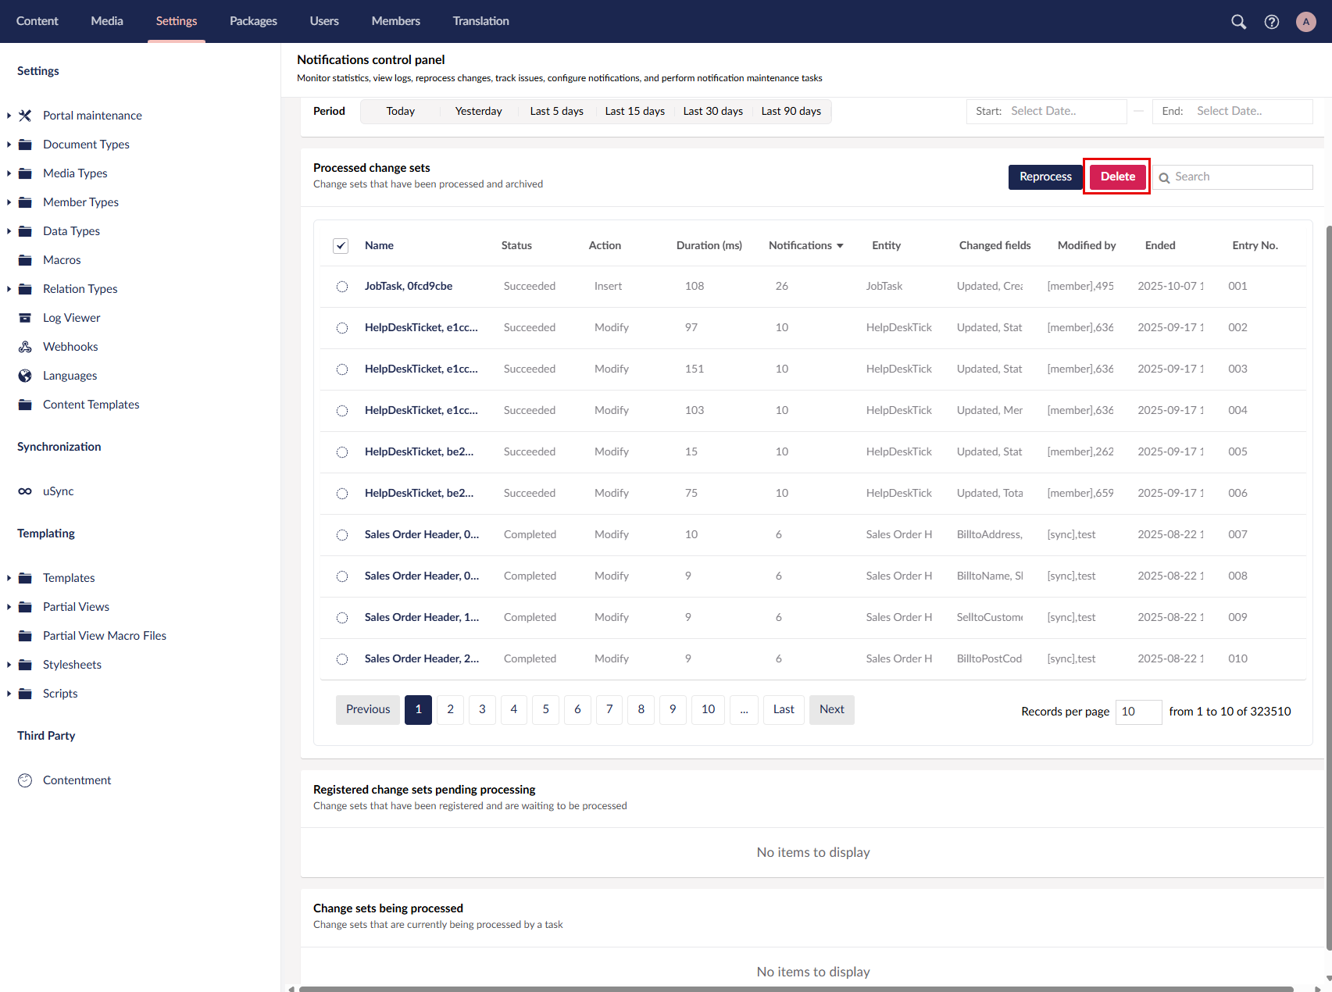Select the JobTask, 0fcd9cbe row radio
Screen dimensions: 1332x992
[x=342, y=287]
